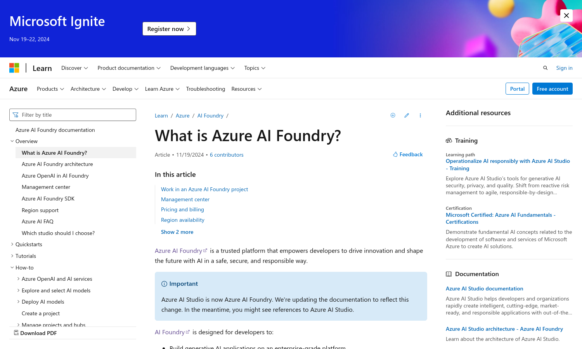This screenshot has width=582, height=349.
Task: Click the Filter by title input field
Action: coord(73,115)
